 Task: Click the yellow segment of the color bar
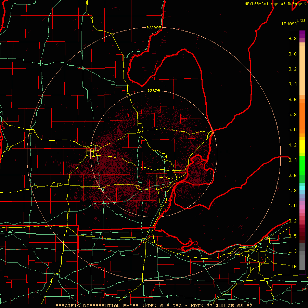click(x=302, y=146)
